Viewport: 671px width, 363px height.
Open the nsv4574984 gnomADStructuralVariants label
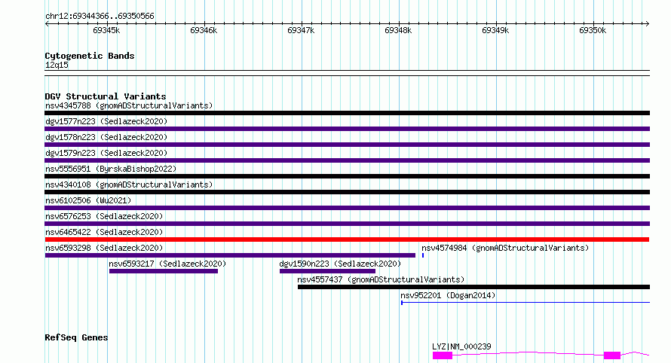tap(505, 248)
